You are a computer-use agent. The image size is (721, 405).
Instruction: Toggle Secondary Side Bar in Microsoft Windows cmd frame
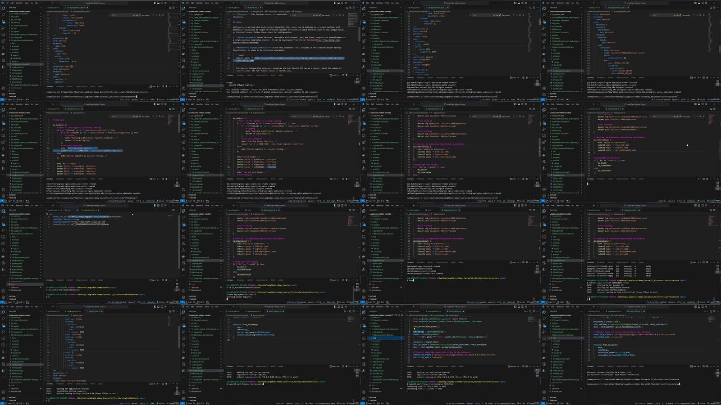703,306
